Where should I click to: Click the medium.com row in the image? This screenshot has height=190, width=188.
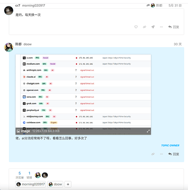click(x=86, y=64)
